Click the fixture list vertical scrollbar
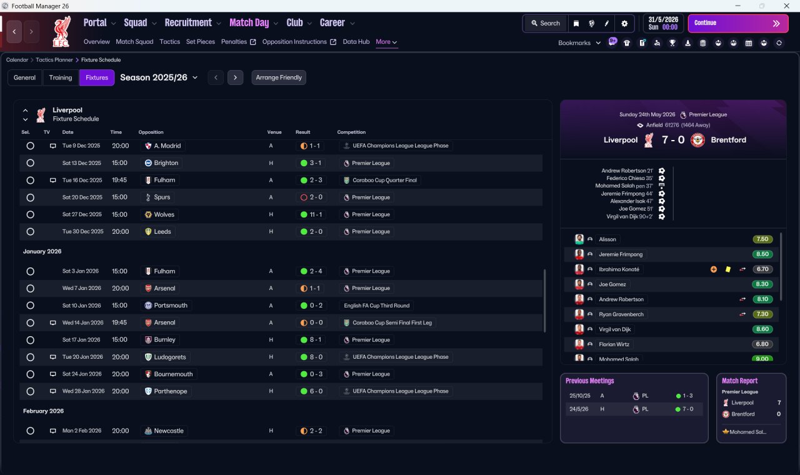This screenshot has width=800, height=475. pyautogui.click(x=546, y=301)
